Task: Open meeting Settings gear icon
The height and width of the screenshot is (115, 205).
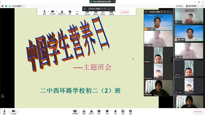Action: (130, 112)
